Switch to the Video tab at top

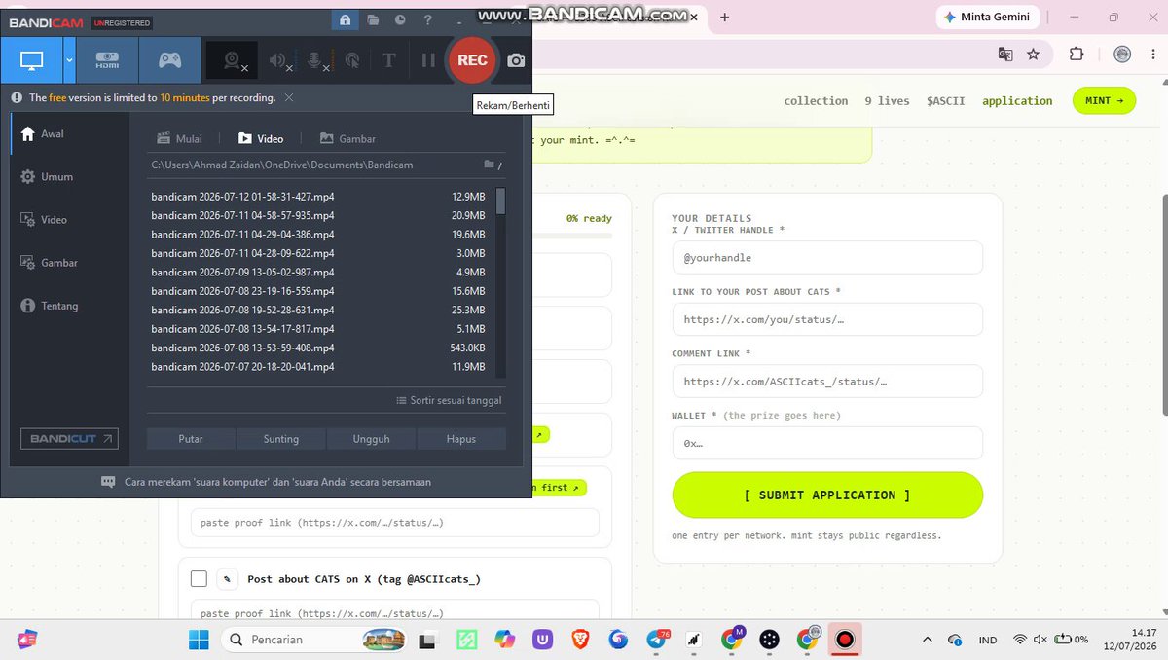coord(261,139)
